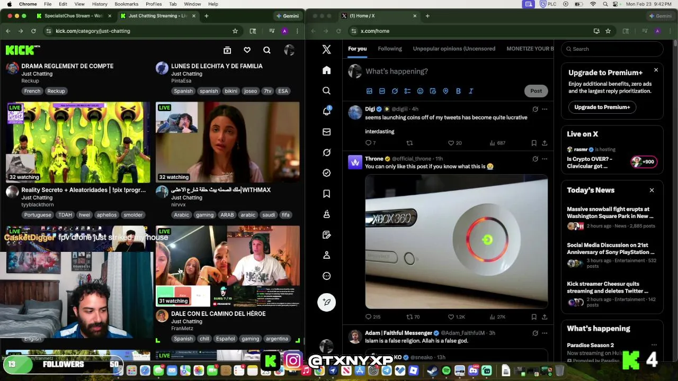Open new tab in X window
Viewport: 678px width, 381px height.
(427, 16)
